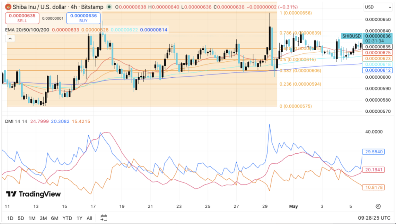Select the 5D time range
The width and height of the screenshot is (396, 224).
pos(21,218)
